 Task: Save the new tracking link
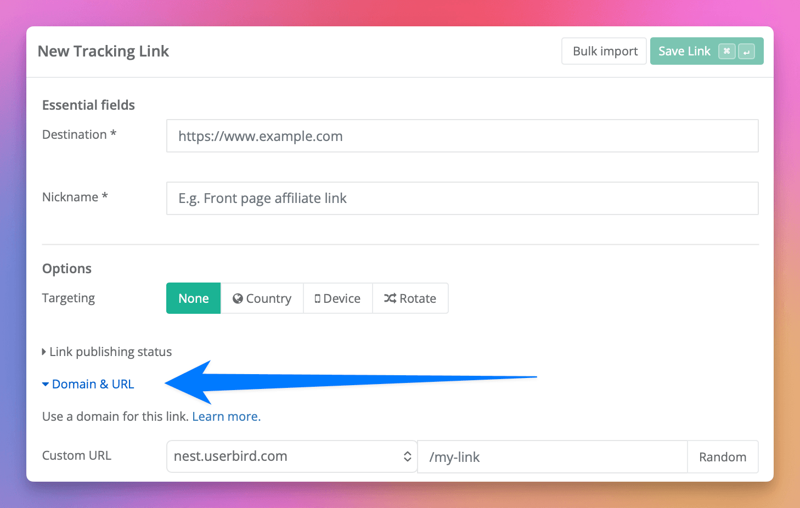[x=684, y=50]
